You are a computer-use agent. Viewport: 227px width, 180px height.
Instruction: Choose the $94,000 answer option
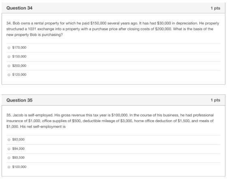point(9,149)
